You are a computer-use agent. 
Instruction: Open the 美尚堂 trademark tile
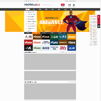(46, 48)
